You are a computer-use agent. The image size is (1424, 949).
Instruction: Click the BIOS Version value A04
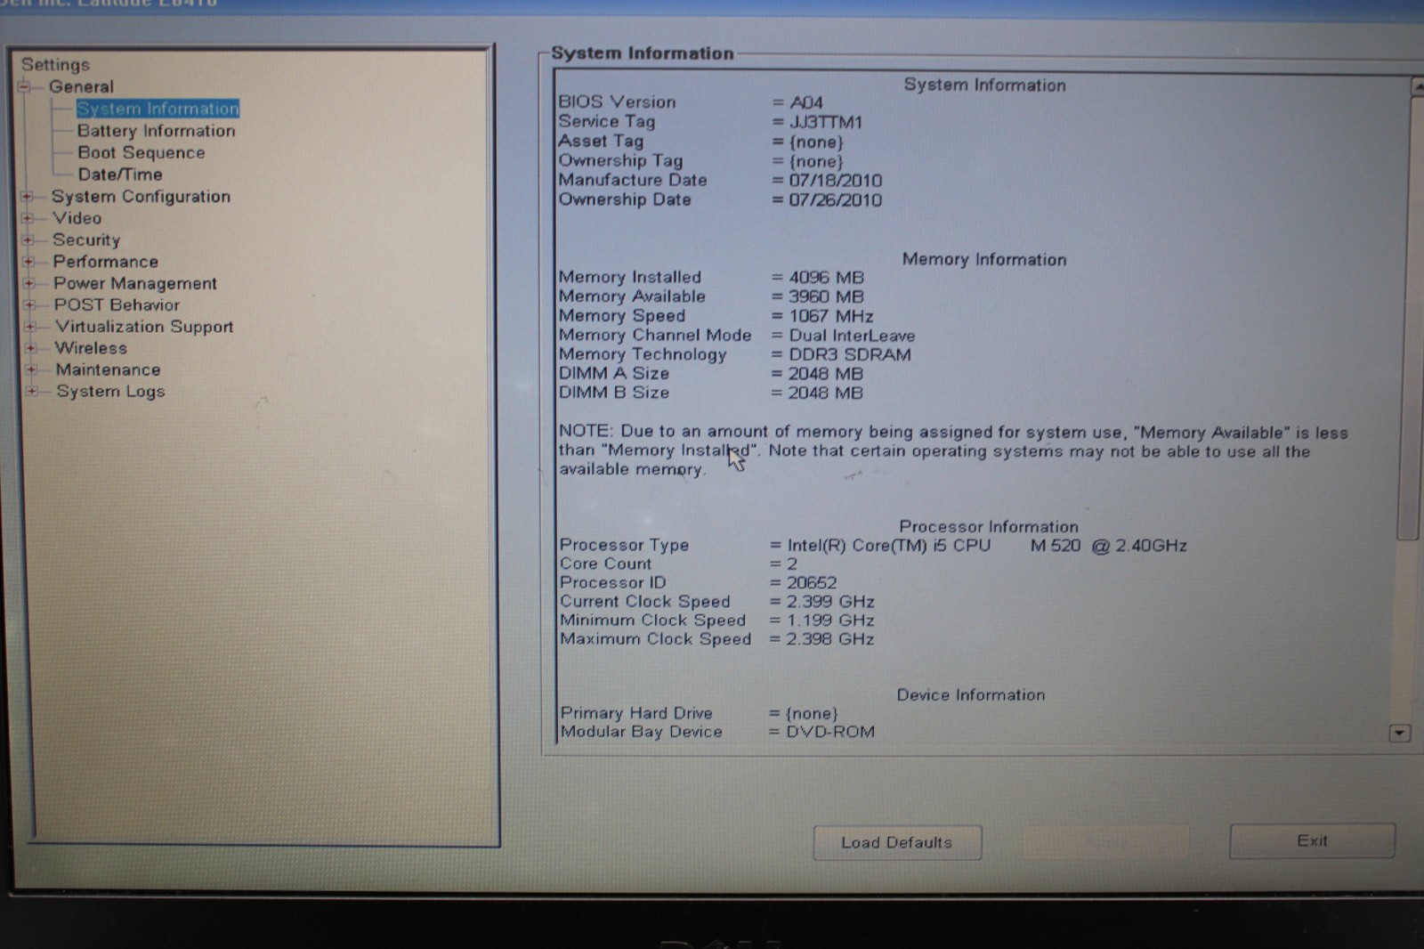point(806,102)
